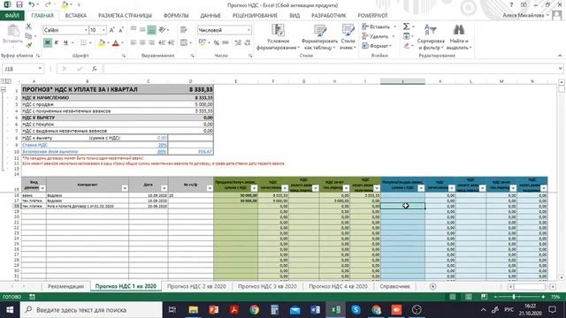Center cell text horizontally

(x=142, y=43)
